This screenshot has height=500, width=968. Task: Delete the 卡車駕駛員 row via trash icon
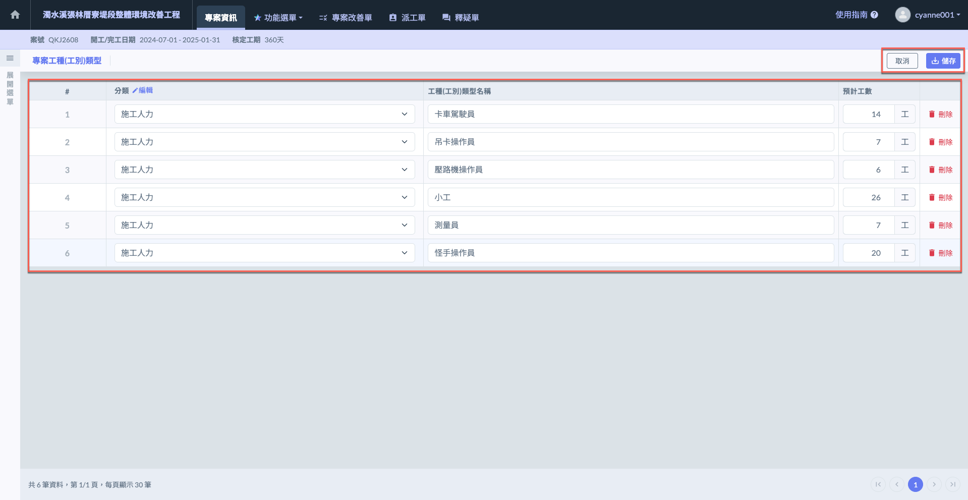[x=932, y=115]
